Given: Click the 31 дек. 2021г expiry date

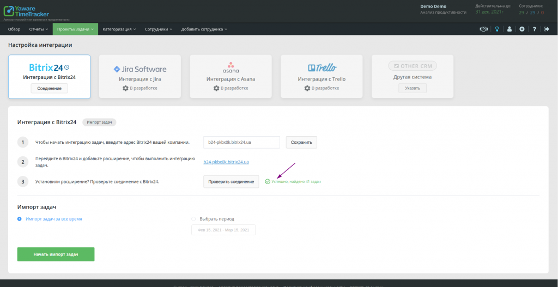Looking at the screenshot, I should [x=489, y=12].
